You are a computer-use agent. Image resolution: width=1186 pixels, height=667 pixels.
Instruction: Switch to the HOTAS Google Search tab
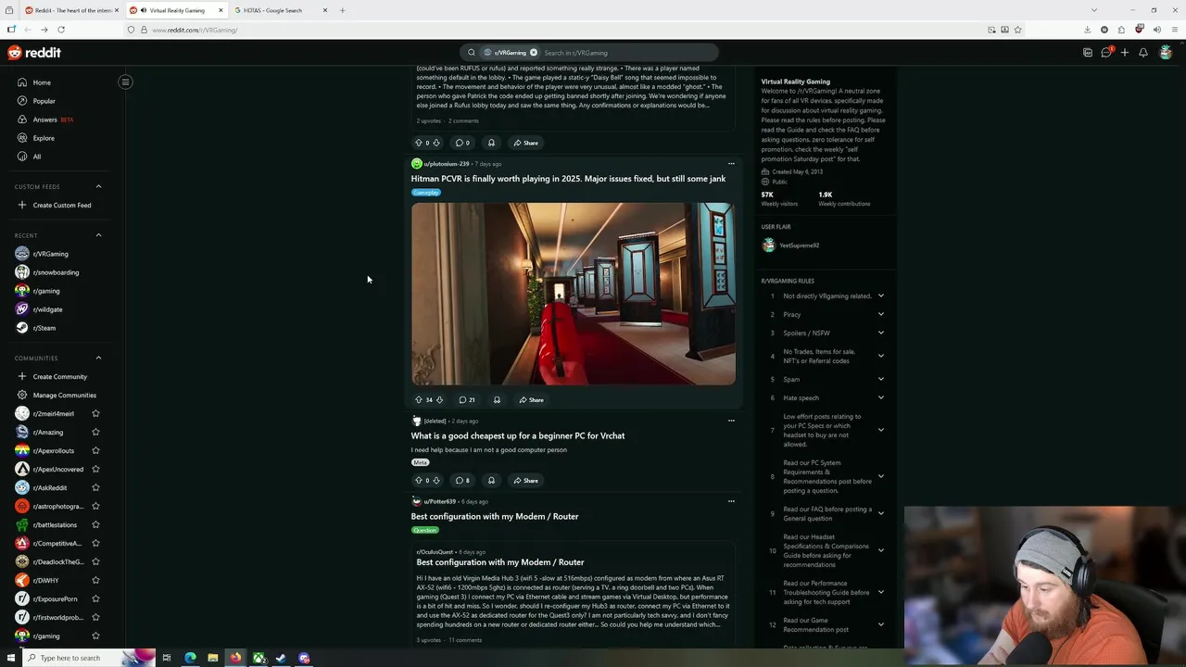coord(279,10)
